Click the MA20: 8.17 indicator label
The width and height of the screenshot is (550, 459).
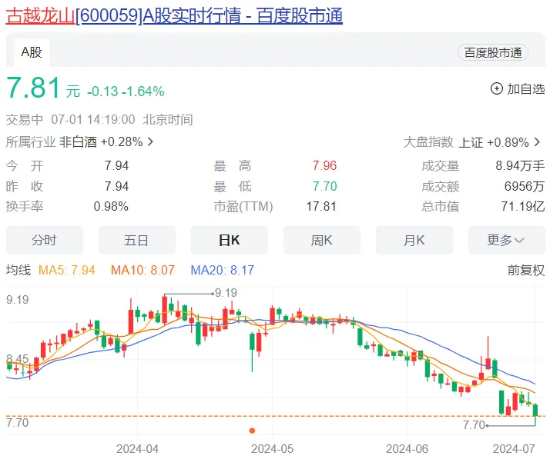(222, 270)
